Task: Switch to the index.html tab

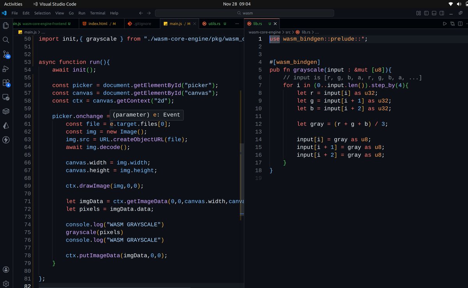Action: point(101,24)
